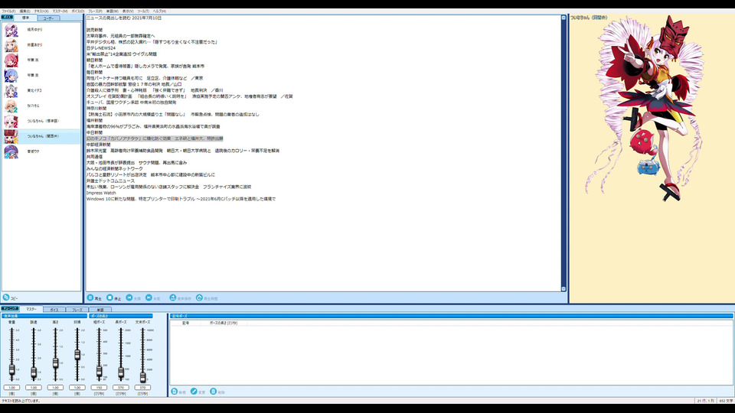Image resolution: width=735 pixels, height=413 pixels.
Task: Click the title line ニュースの見出しを読む 2021年7月10日
Action: [x=124, y=18]
